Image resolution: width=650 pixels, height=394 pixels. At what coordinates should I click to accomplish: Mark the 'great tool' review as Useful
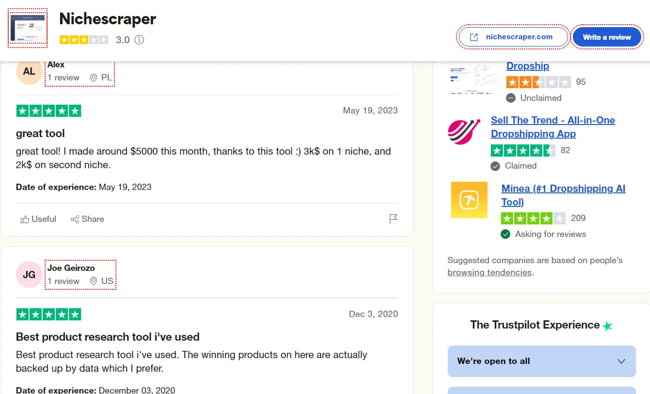point(38,219)
